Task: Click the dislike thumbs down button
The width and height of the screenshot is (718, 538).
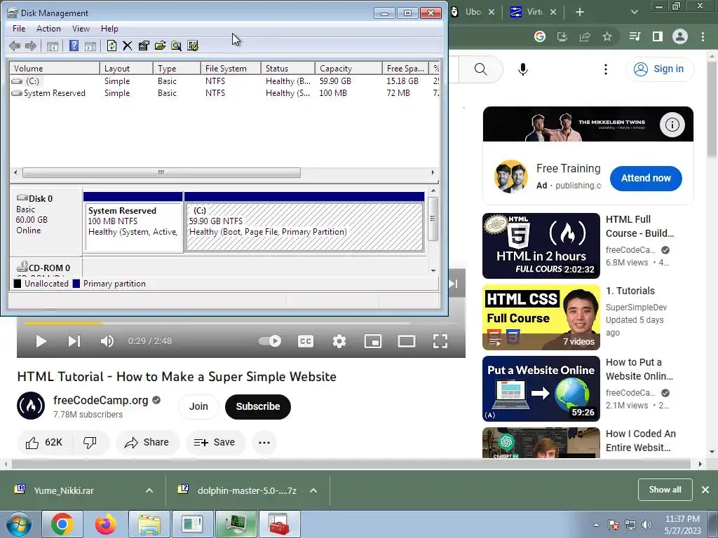Action: point(90,443)
